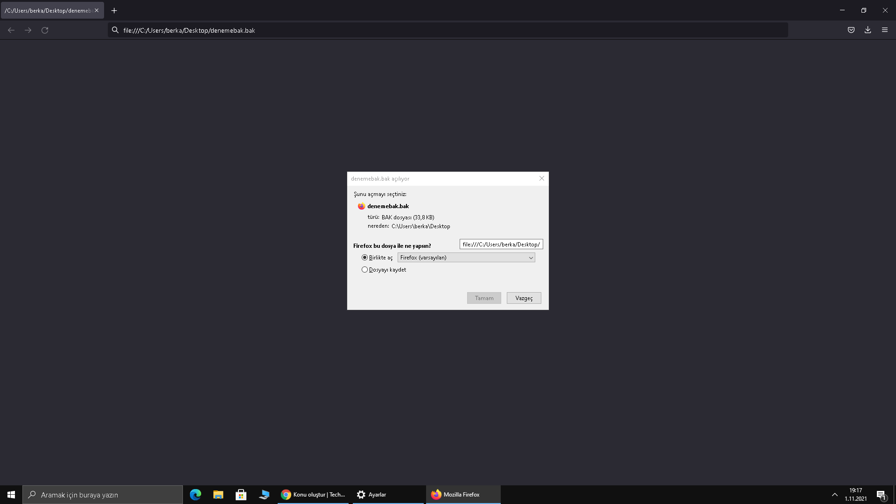This screenshot has height=504, width=896.
Task: Show hidden system tray icons chevron
Action: 834,494
